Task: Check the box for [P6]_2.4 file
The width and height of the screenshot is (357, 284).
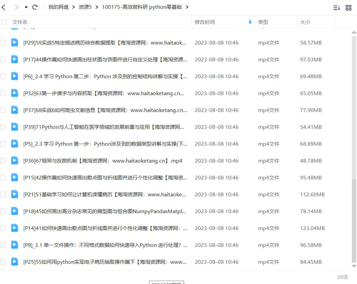Action: click(x=3, y=77)
